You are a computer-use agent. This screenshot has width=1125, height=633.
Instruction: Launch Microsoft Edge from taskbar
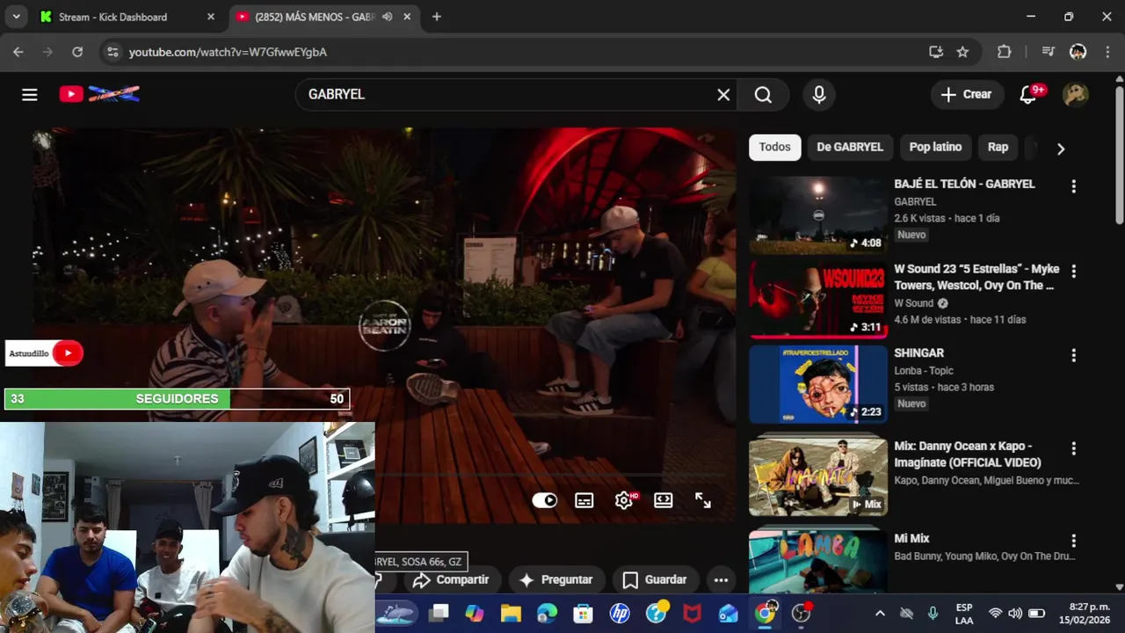click(x=547, y=614)
